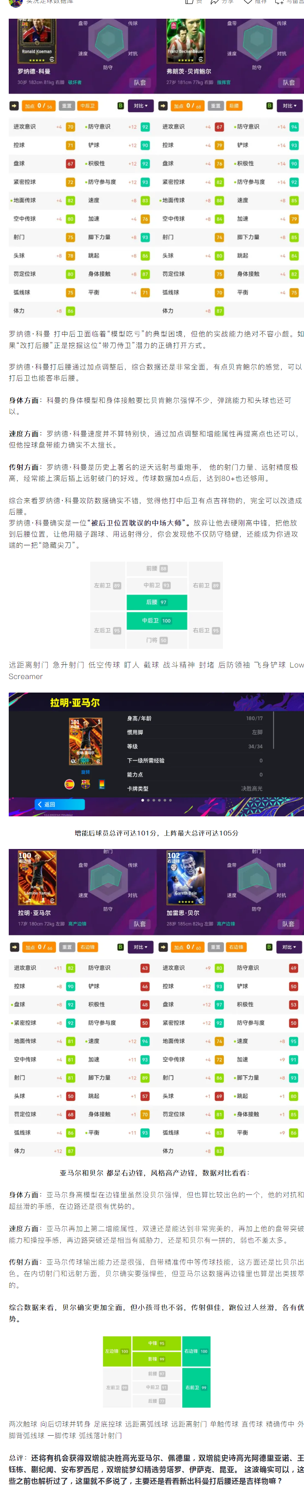Open the 对比 dropdown for Ronald Koeman
Image resolution: width=304 pixels, height=1493 pixels.
tap(141, 106)
